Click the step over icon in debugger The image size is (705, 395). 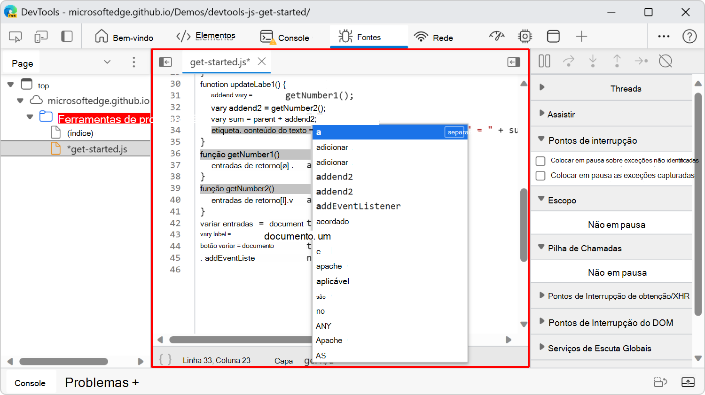(569, 61)
